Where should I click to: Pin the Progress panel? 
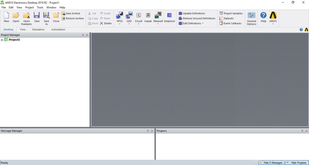(x=302, y=131)
